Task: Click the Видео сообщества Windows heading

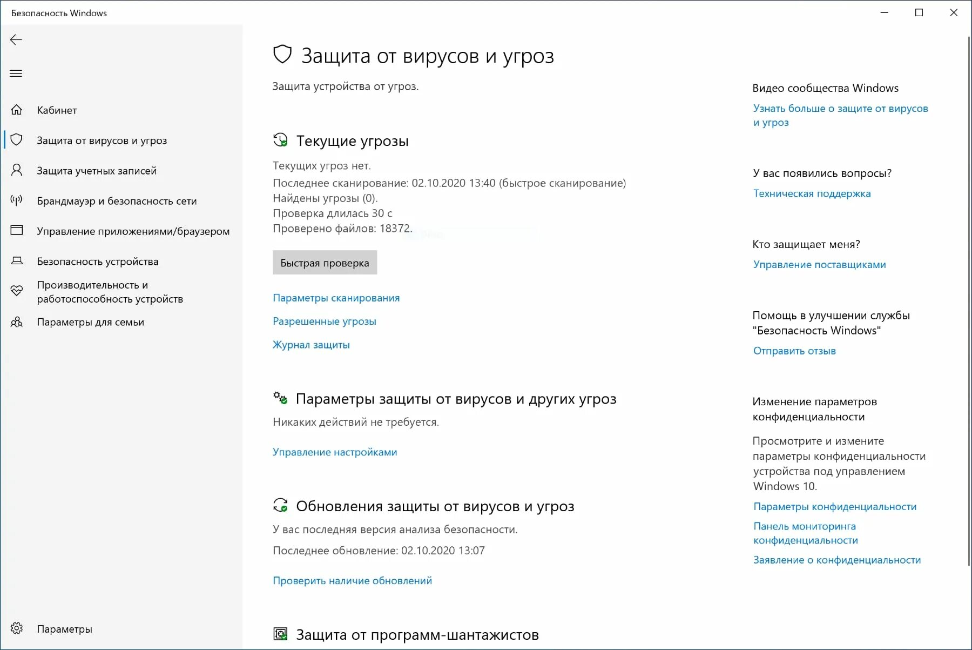Action: pyautogui.click(x=825, y=88)
